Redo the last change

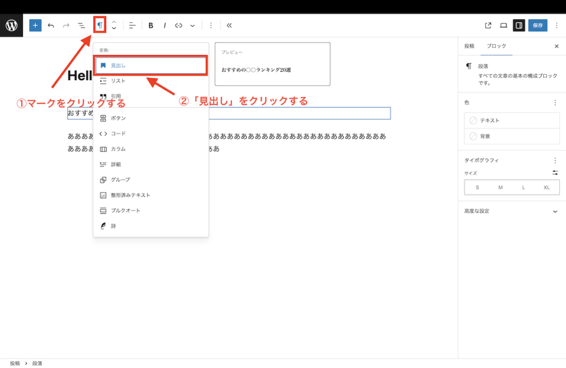click(66, 25)
